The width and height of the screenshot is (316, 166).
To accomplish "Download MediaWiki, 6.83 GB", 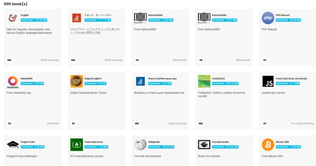I will point(32,83).
